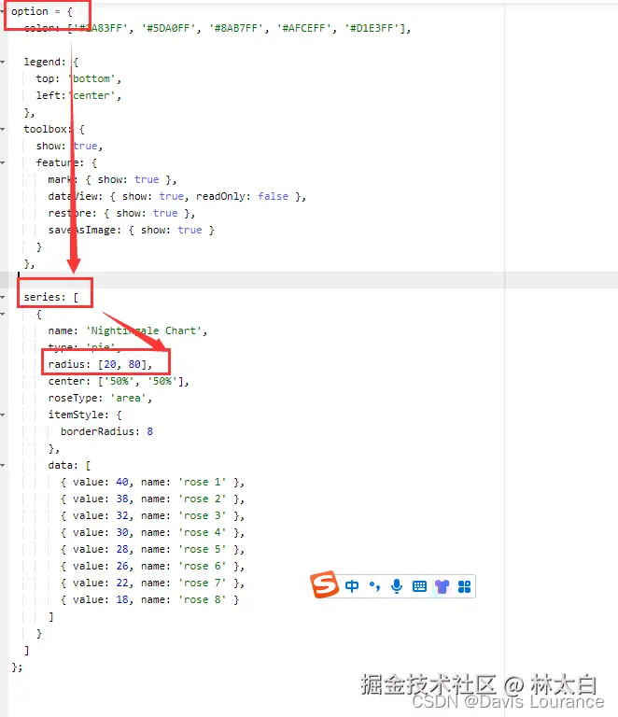This screenshot has height=717, width=618.
Task: Toggle Chinese/English input mode (中)
Action: [352, 586]
